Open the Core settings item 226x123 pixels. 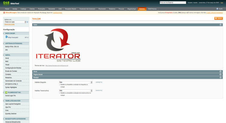click(x=7, y=110)
